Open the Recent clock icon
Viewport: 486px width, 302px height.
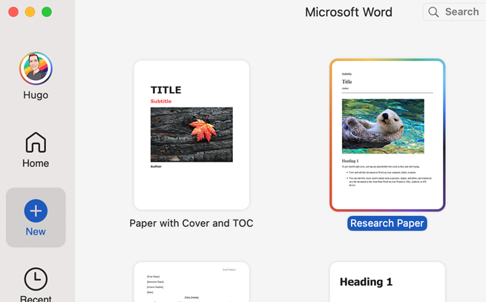click(36, 279)
